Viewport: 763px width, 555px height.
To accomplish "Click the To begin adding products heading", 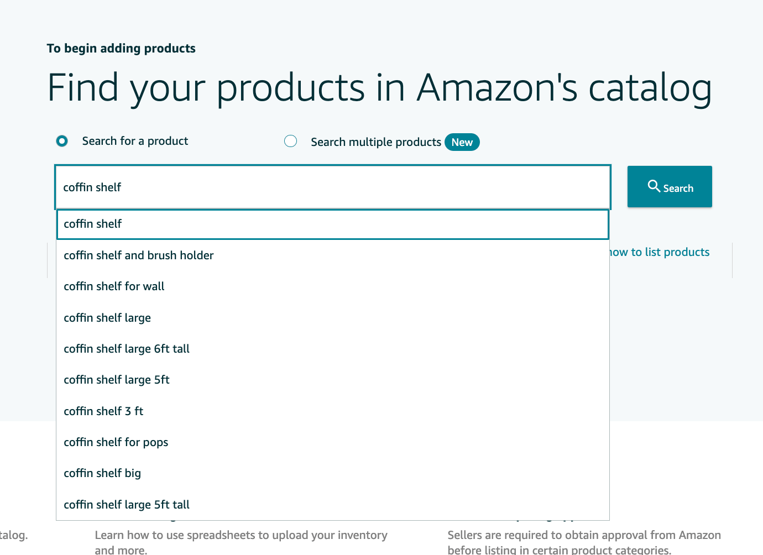I will [121, 48].
